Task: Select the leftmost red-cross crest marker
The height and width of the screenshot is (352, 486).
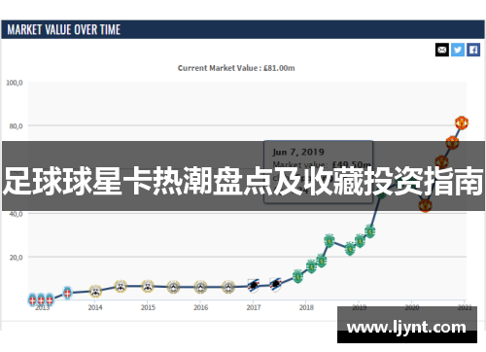Action: tap(32, 299)
